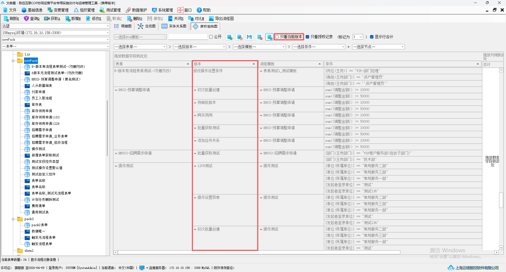506x272 pixels.
Task: Click the 查询 query shield icon
Action: click(26, 18)
